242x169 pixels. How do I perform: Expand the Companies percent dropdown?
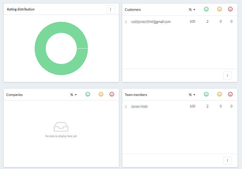tap(73, 95)
